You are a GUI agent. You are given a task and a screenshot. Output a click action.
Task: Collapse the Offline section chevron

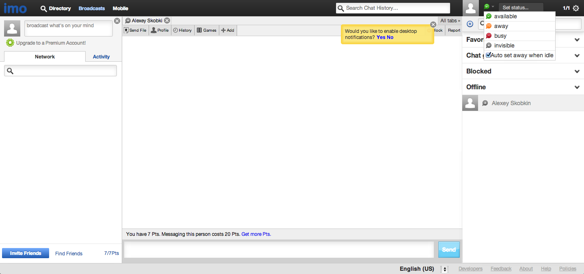pyautogui.click(x=577, y=87)
